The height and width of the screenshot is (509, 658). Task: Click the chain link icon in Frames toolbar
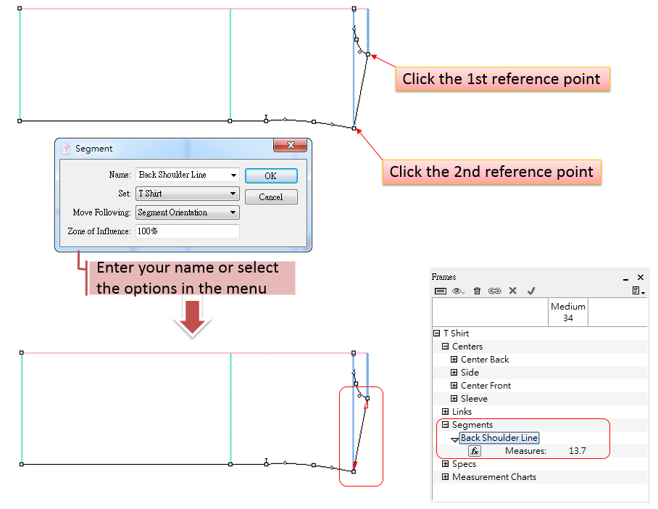coord(494,291)
